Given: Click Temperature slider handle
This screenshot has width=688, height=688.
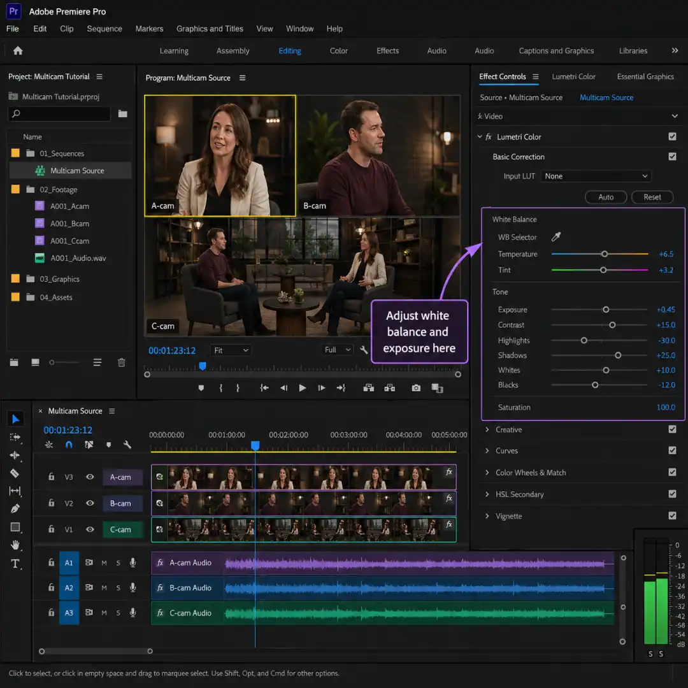Looking at the screenshot, I should click(605, 254).
